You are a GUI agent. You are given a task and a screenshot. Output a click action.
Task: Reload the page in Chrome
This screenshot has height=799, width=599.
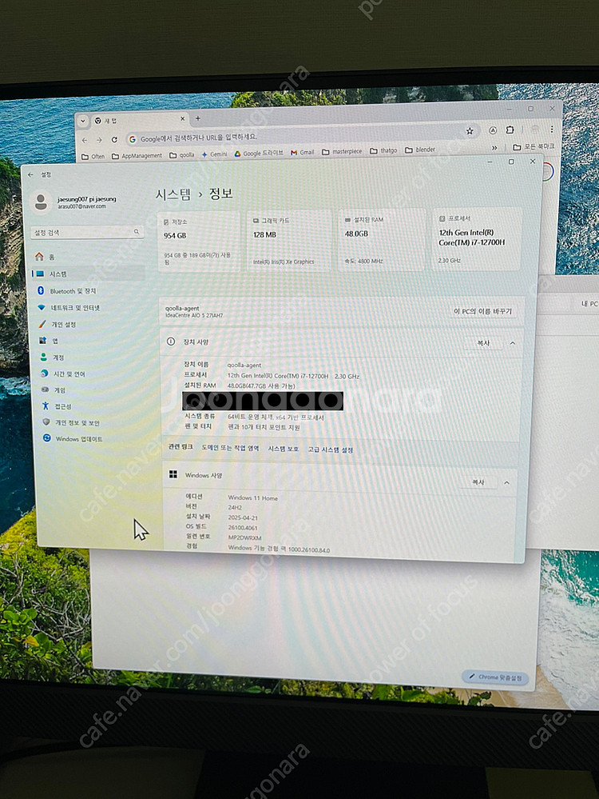pyautogui.click(x=114, y=140)
